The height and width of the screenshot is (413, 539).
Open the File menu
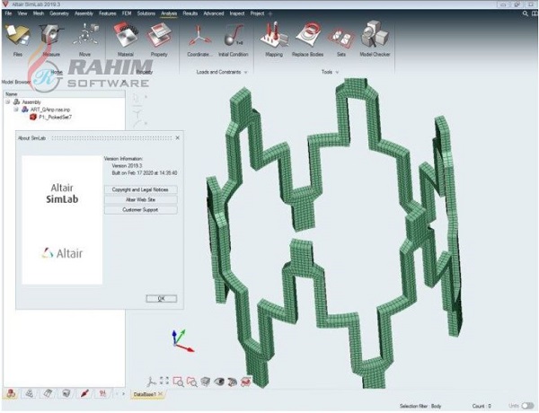8,13
